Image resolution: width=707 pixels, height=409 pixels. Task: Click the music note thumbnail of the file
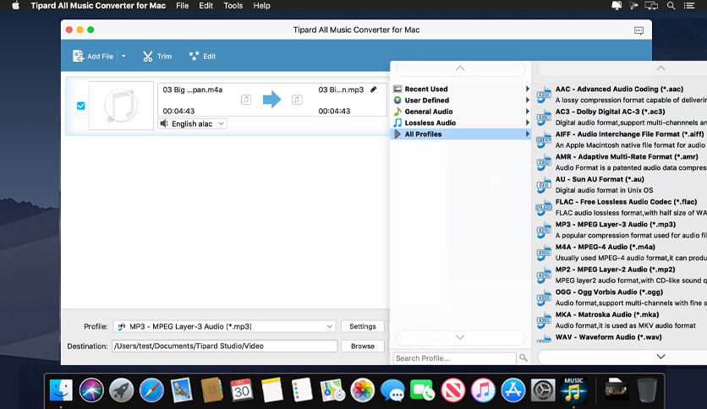[121, 106]
